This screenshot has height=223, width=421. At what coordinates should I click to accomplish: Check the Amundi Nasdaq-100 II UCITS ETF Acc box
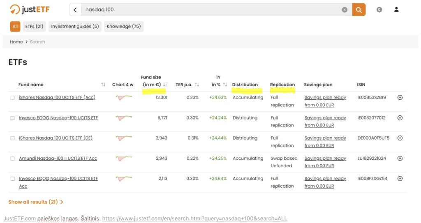[x=13, y=159]
